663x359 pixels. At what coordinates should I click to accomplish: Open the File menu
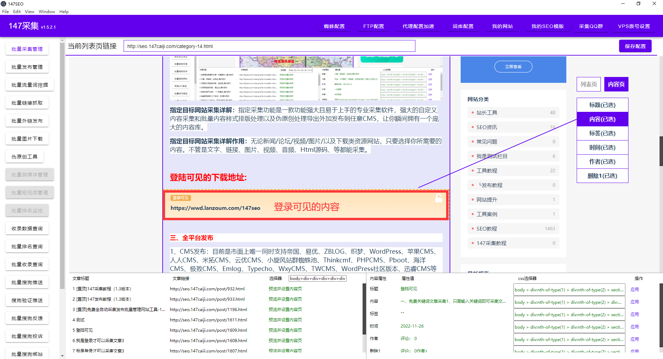pos(6,11)
